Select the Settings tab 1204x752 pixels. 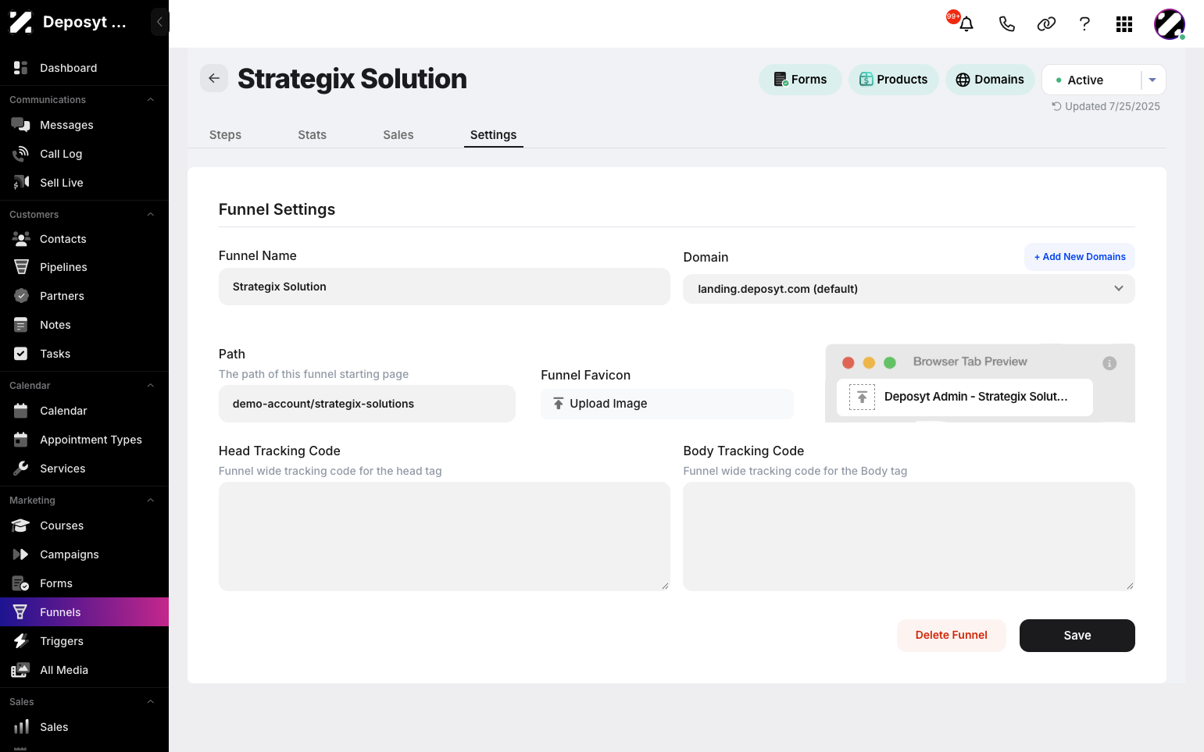(493, 135)
